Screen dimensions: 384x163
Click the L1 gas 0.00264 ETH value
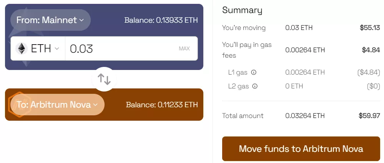click(305, 72)
